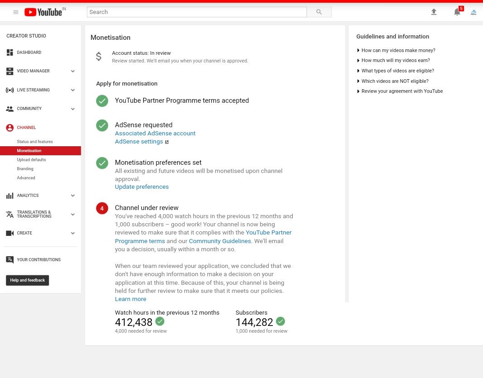The height and width of the screenshot is (378, 483).
Task: Click the 'Guidelines and information' heading
Action: pos(393,37)
